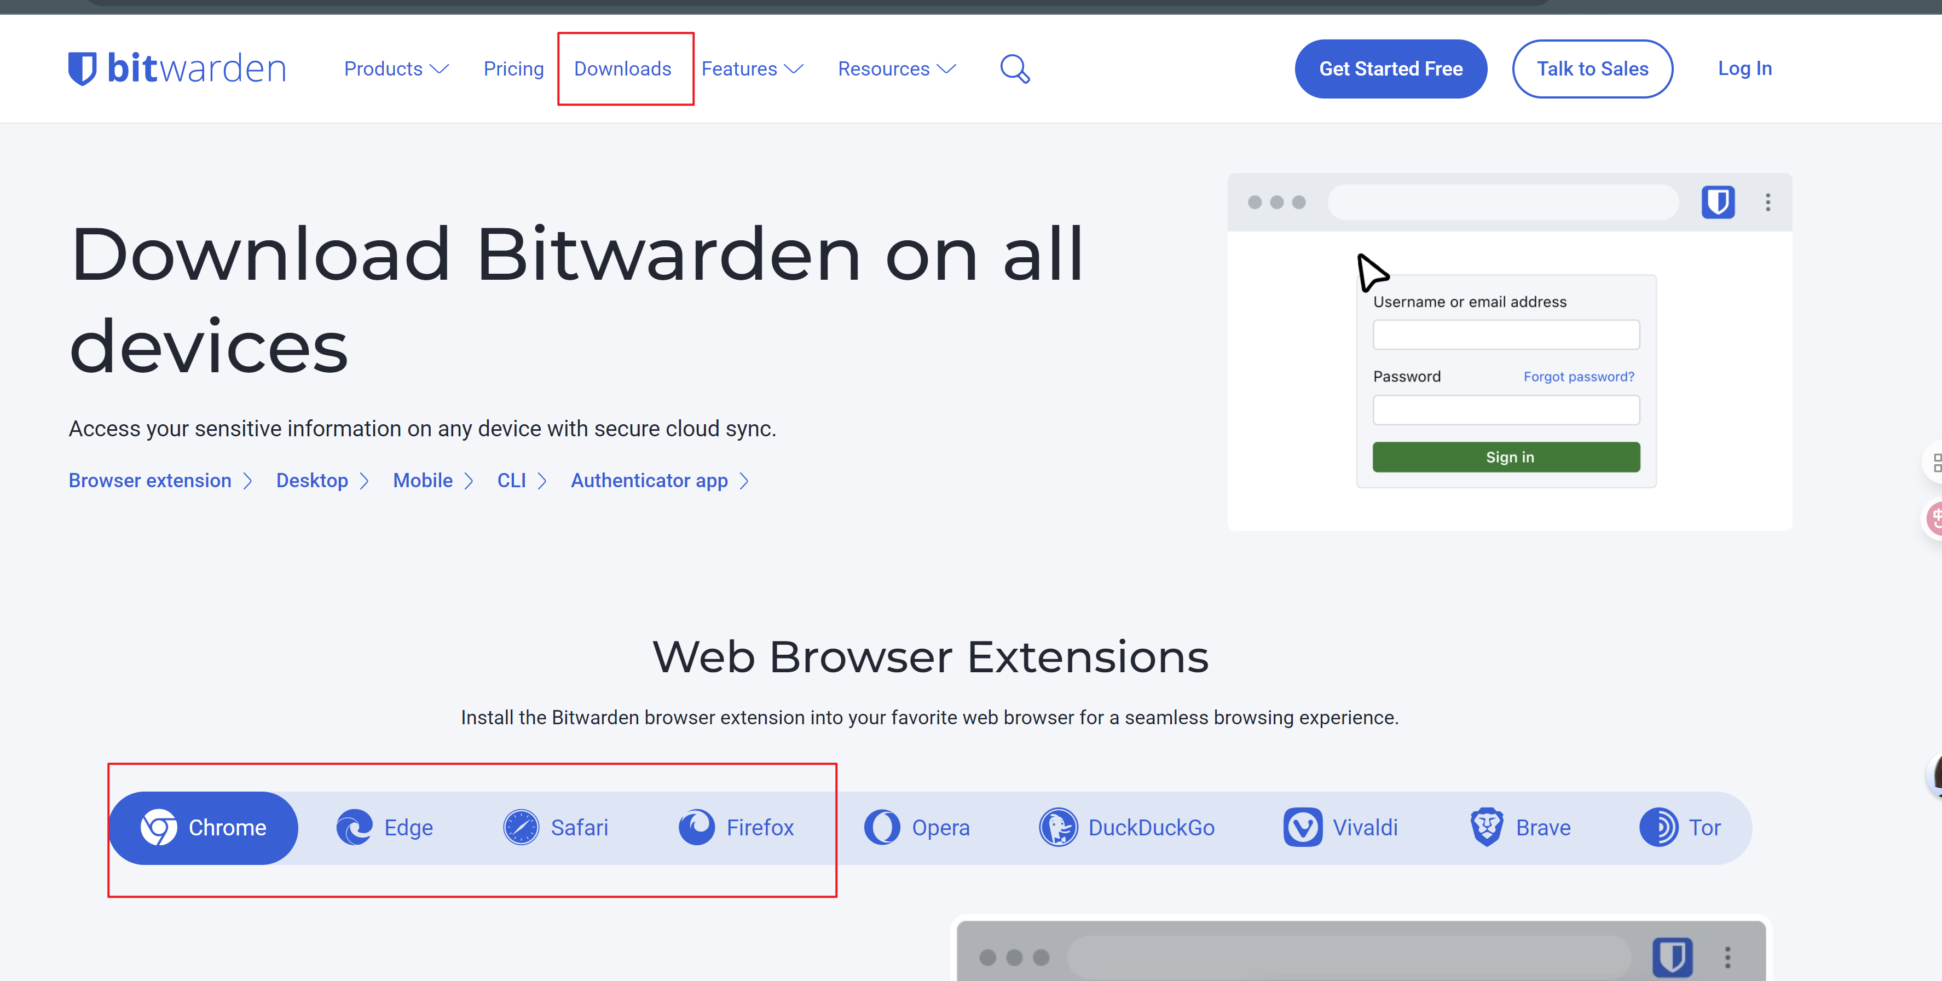Image resolution: width=1942 pixels, height=981 pixels.
Task: Click the Username or email address field
Action: (x=1506, y=335)
